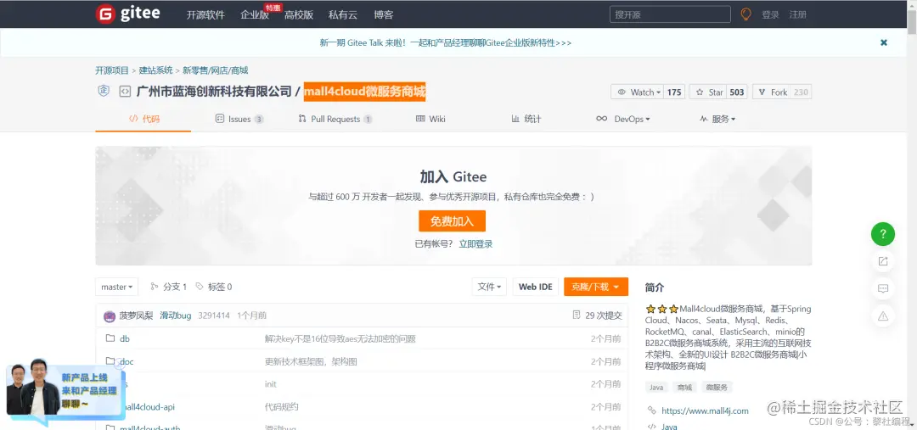Switch to the Pull Requests tab
Viewport: 917px width, 430px height.
point(335,119)
